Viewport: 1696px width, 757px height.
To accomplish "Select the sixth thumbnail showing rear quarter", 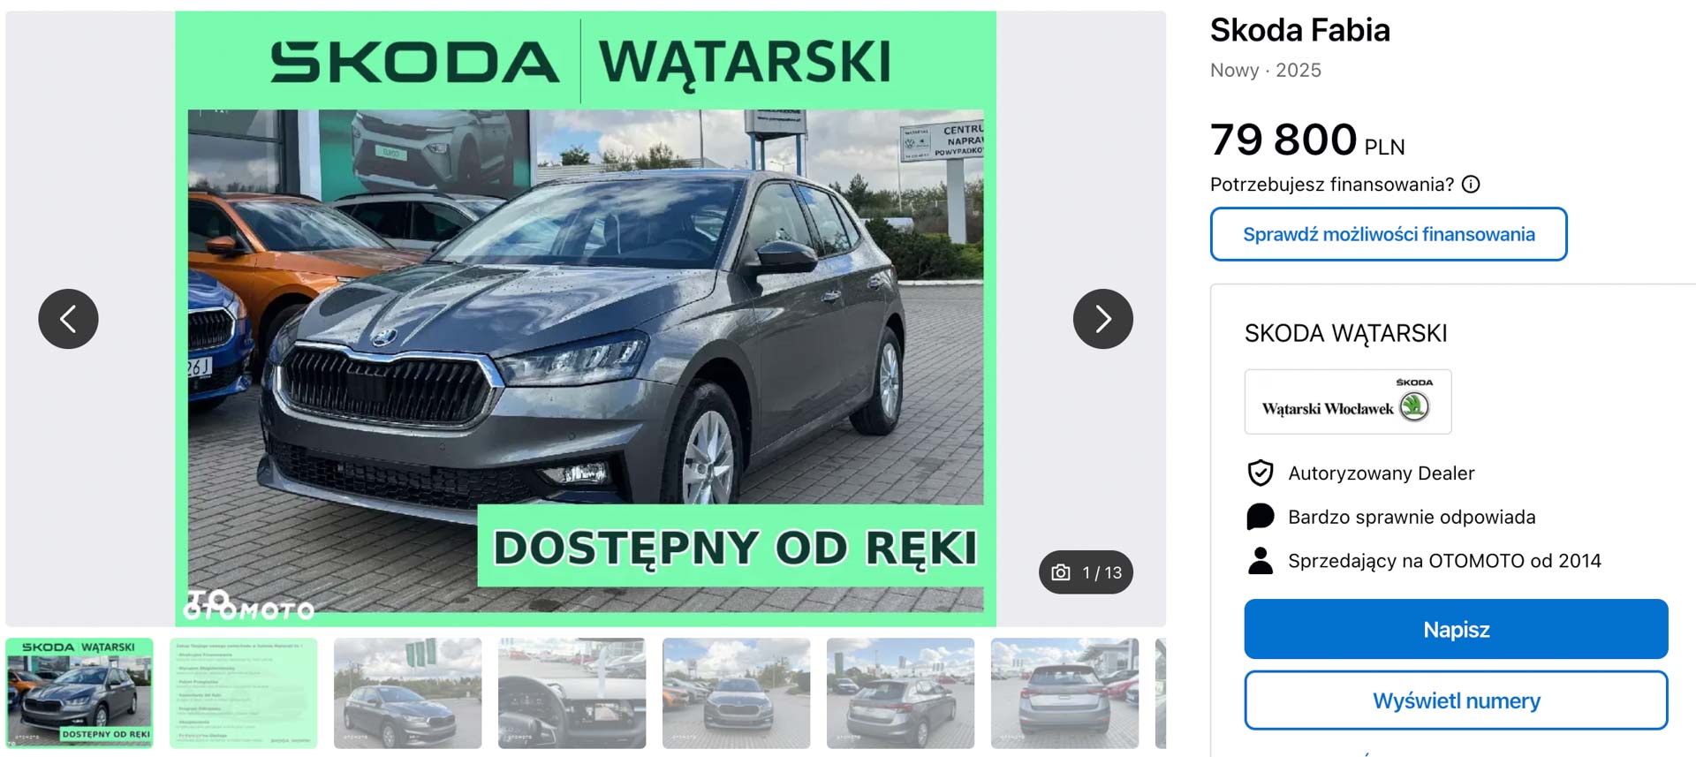I will tap(901, 693).
